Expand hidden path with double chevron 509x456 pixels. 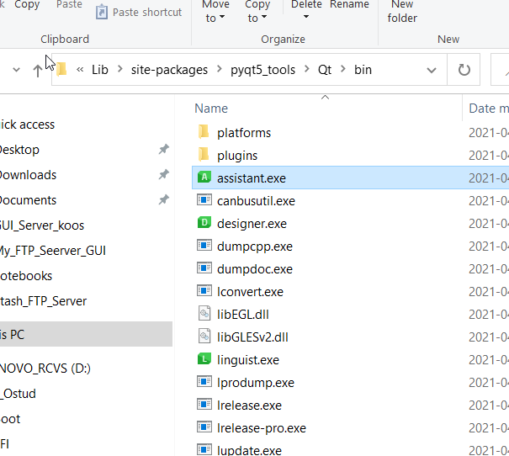pyautogui.click(x=80, y=70)
